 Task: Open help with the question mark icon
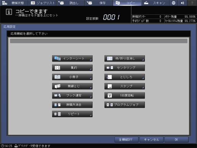[192, 3]
